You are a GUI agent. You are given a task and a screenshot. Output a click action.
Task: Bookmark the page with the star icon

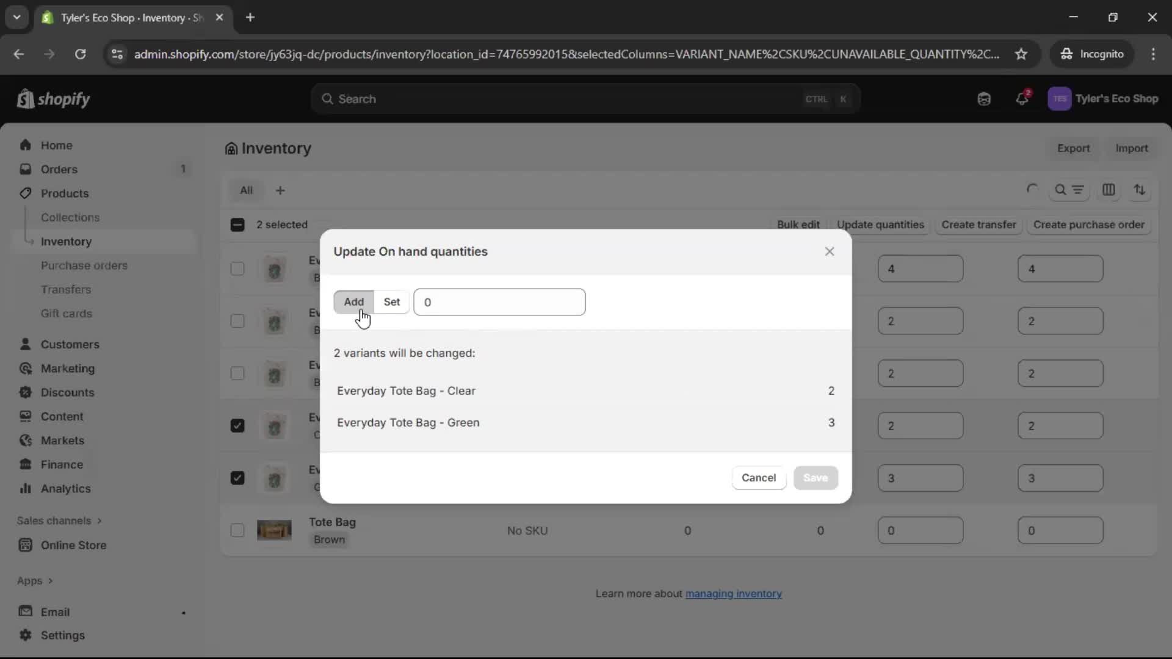[x=1022, y=54]
